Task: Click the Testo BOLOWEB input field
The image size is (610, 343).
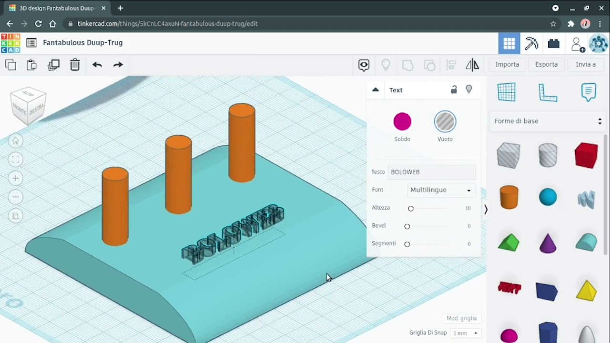Action: point(431,172)
